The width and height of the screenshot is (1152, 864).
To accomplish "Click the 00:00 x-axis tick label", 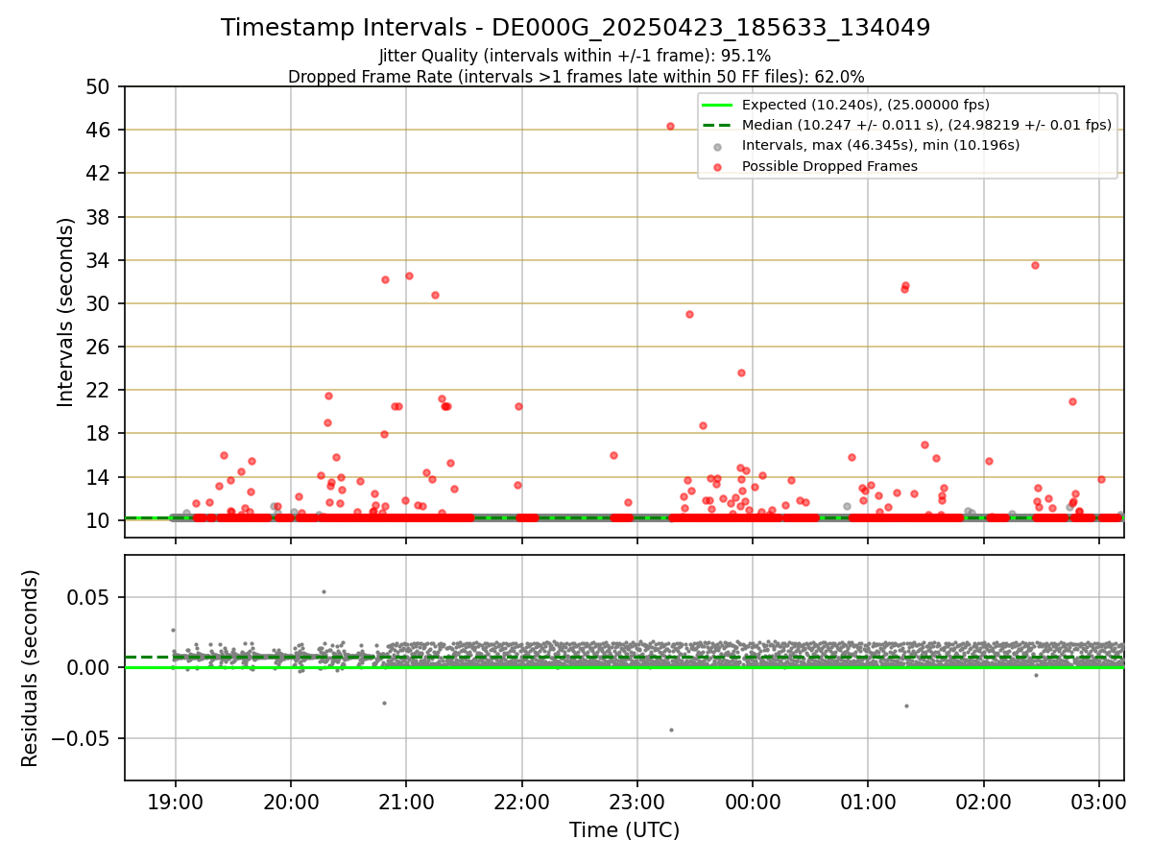I will (753, 801).
